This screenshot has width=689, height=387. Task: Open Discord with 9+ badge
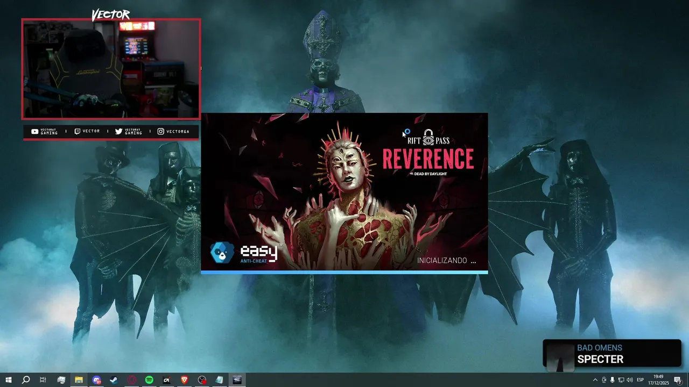(x=96, y=380)
